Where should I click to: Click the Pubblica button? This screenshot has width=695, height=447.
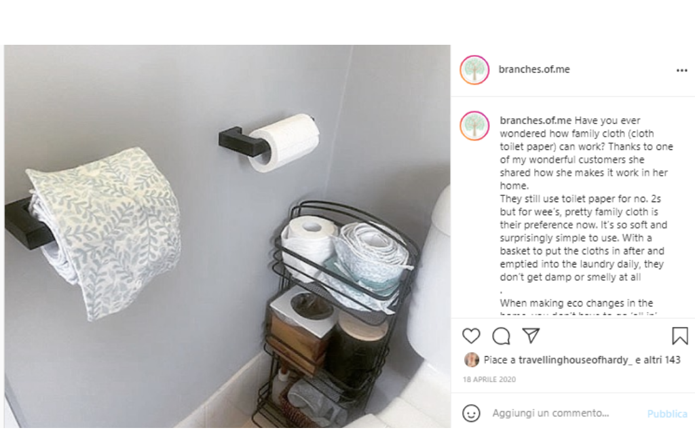coord(667,414)
